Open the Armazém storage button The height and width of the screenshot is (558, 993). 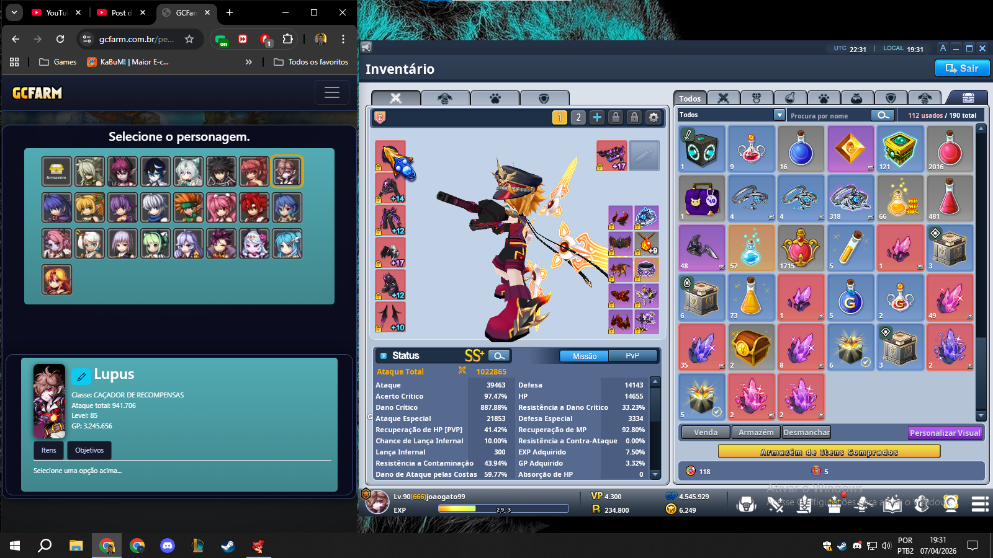click(x=756, y=433)
